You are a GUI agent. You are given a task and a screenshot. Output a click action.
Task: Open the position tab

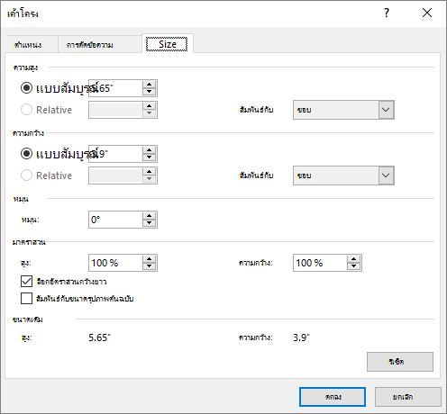(28, 45)
